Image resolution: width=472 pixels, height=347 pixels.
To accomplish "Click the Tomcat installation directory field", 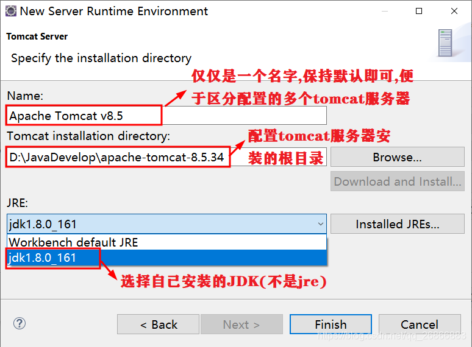I will (166, 157).
